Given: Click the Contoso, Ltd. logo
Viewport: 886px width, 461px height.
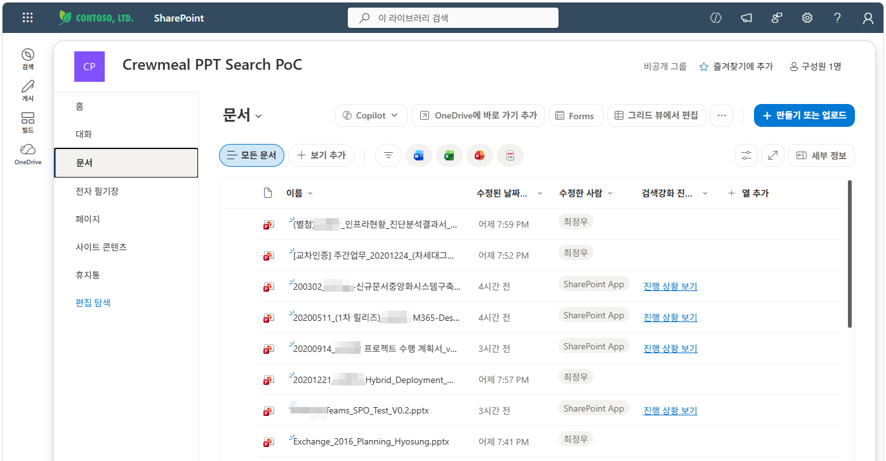Looking at the screenshot, I should pyautogui.click(x=96, y=18).
